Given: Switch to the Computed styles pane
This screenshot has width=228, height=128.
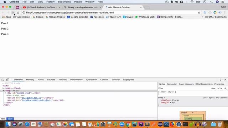Looking at the screenshot, I should click(172, 84).
